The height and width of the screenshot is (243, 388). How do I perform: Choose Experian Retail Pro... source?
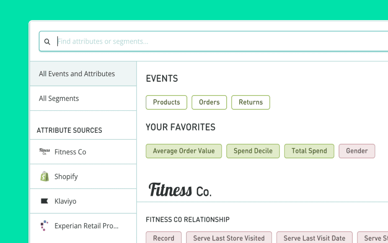click(83, 226)
